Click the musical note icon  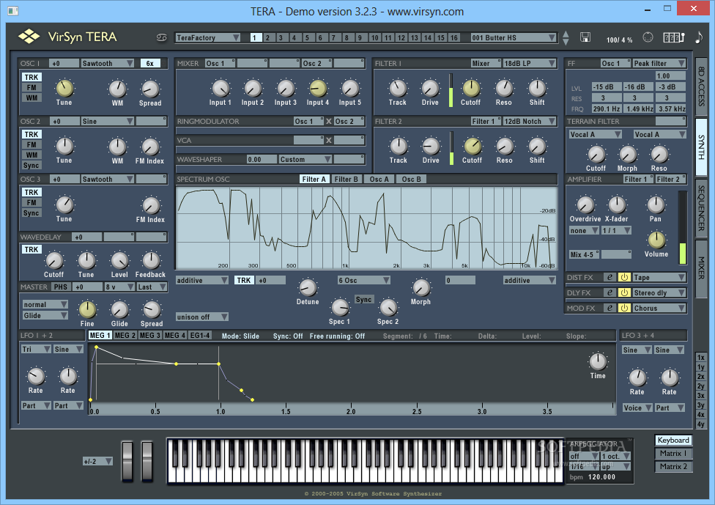click(698, 37)
